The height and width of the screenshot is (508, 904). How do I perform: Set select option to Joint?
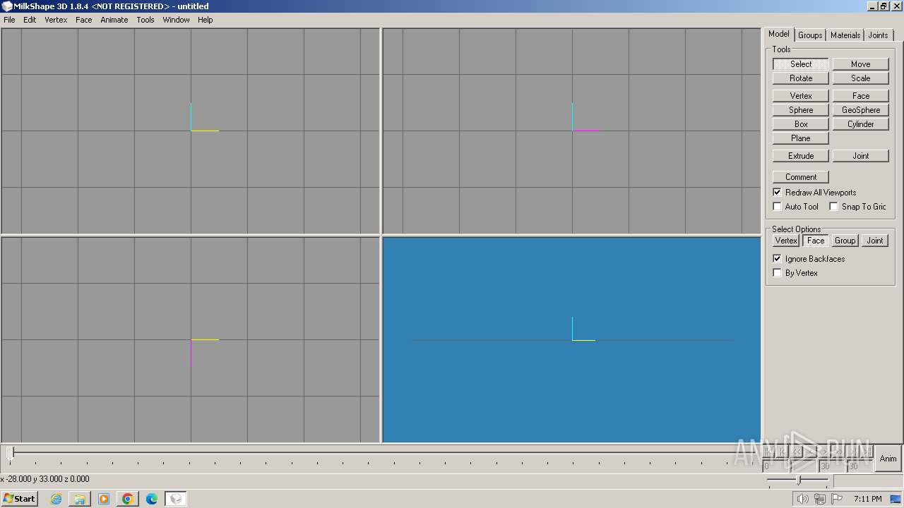(874, 241)
